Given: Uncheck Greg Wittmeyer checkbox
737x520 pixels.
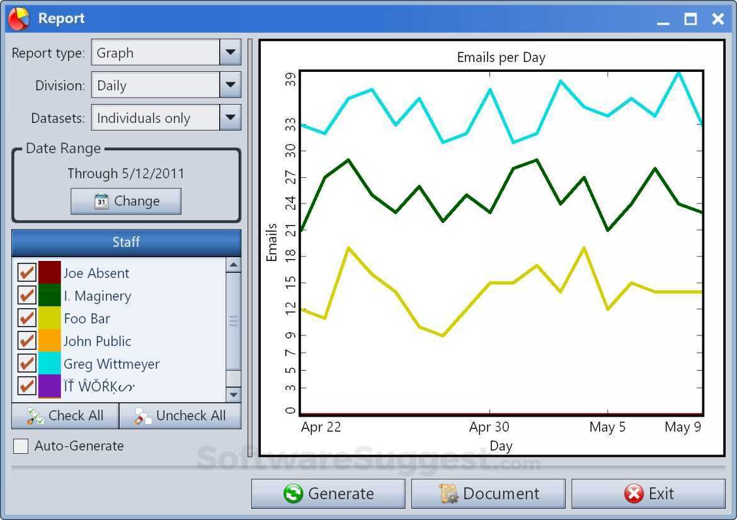Looking at the screenshot, I should click(27, 363).
